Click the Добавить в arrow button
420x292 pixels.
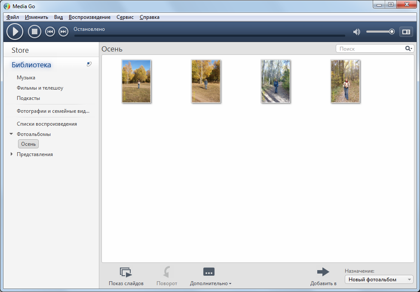pos(323,277)
